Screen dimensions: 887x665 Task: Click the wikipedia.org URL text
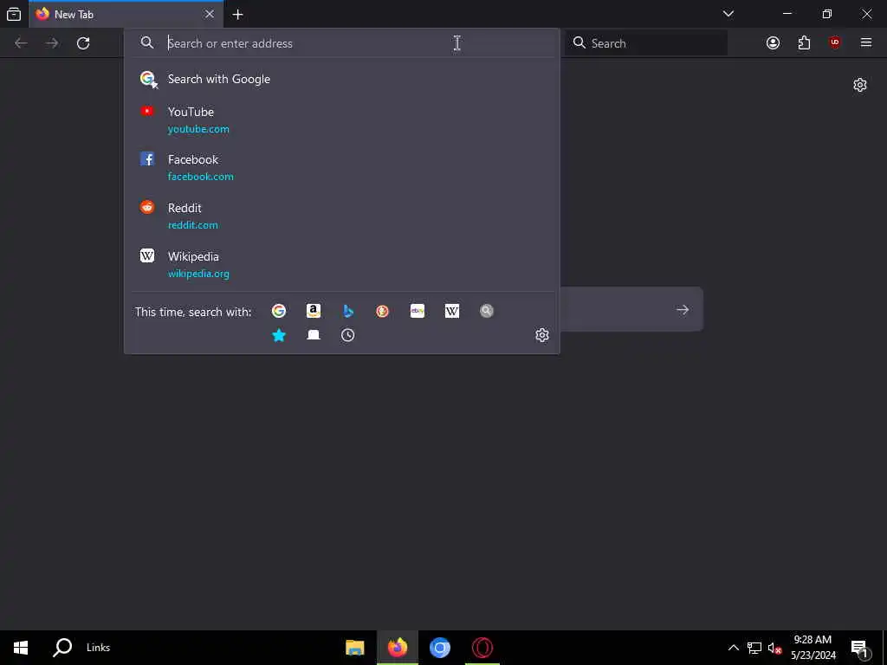[x=198, y=274]
